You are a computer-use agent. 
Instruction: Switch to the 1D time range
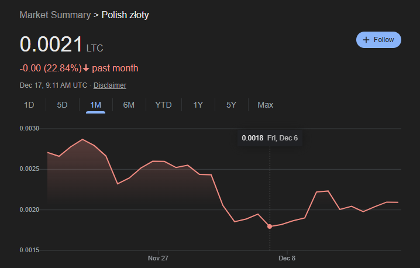coord(29,105)
